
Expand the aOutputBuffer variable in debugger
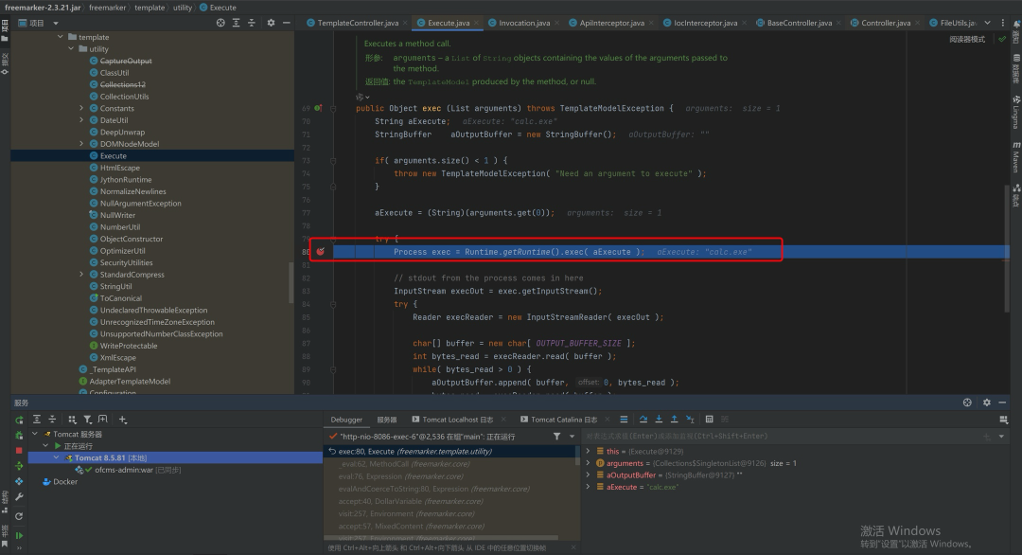coord(588,474)
